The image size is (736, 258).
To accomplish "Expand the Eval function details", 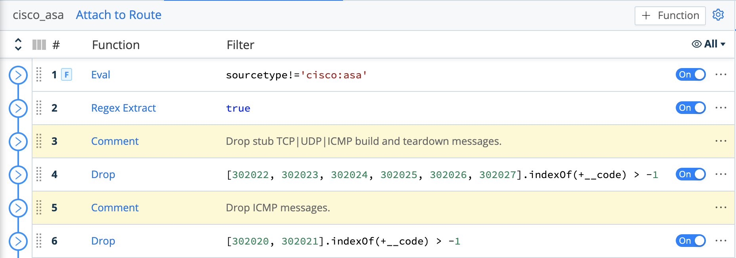I will pyautogui.click(x=17, y=75).
